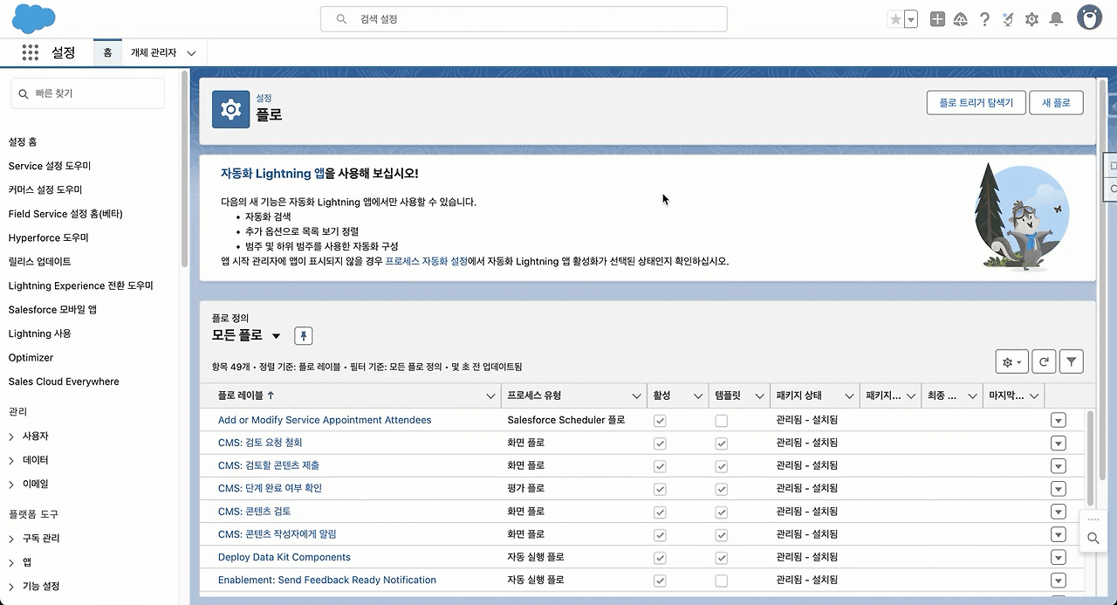1117x605 pixels.
Task: Open global actions plus icon
Action: point(937,19)
